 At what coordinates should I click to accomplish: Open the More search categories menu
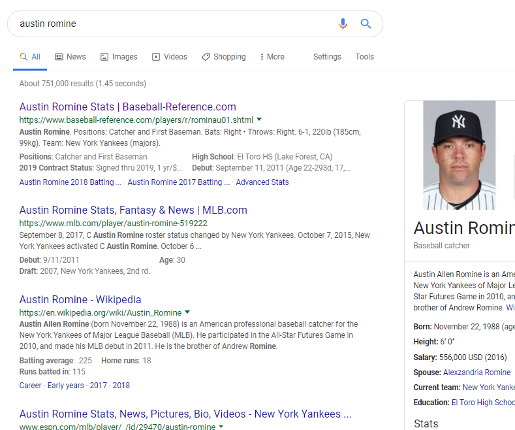click(272, 57)
